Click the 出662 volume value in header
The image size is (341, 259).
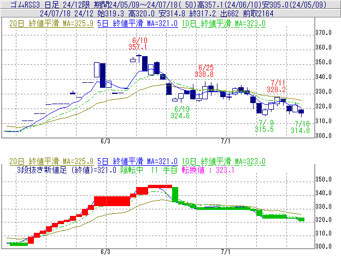click(x=230, y=14)
